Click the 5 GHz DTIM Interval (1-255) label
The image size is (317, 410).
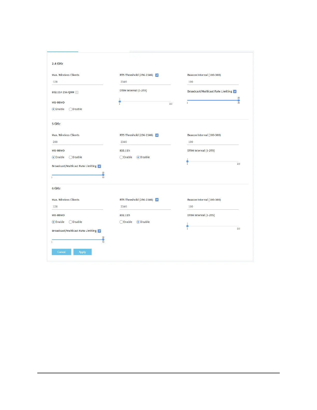pyautogui.click(x=201, y=151)
